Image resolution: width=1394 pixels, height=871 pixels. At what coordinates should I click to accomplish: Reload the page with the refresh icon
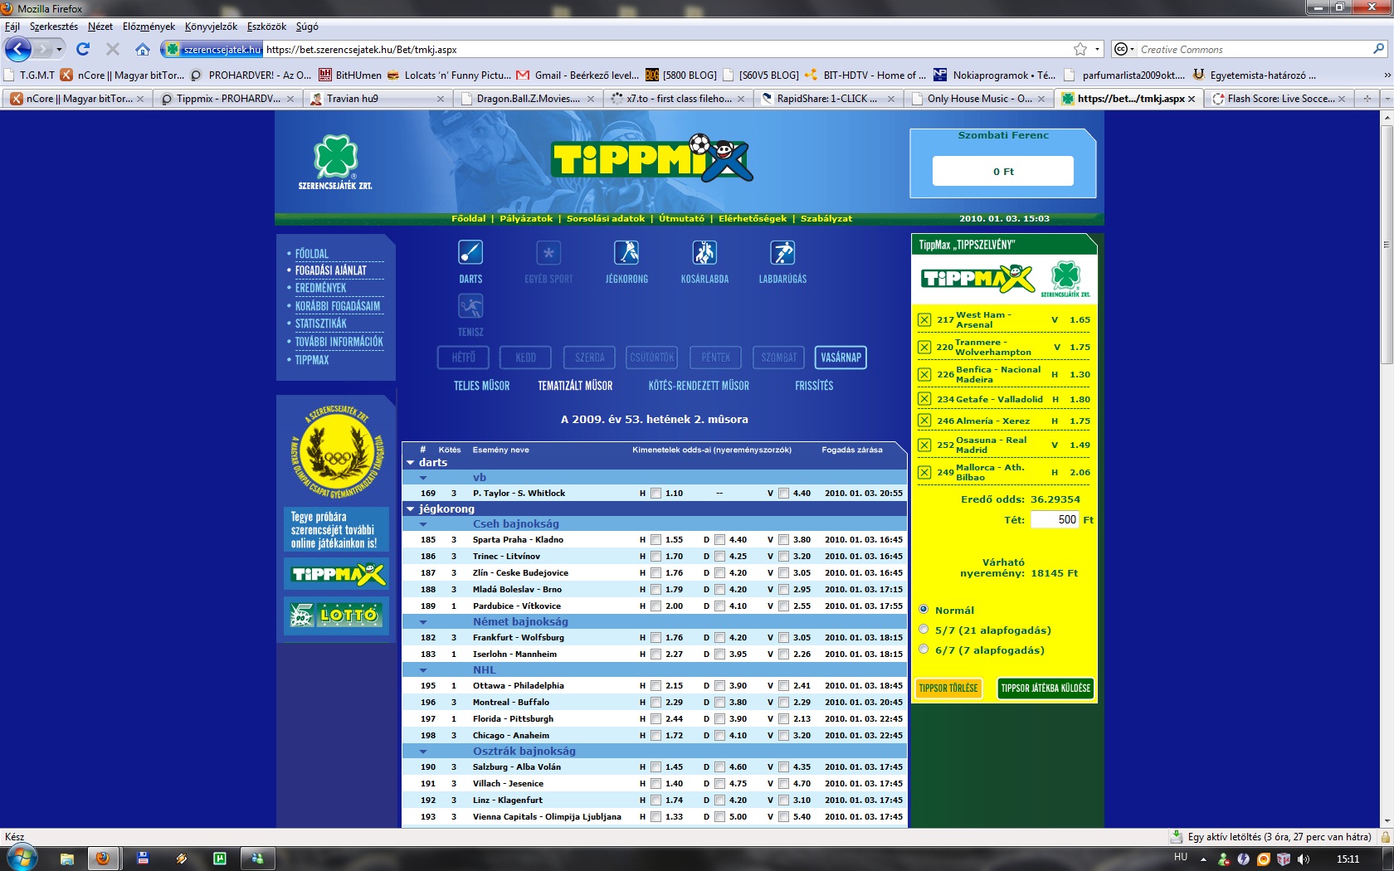coord(83,49)
